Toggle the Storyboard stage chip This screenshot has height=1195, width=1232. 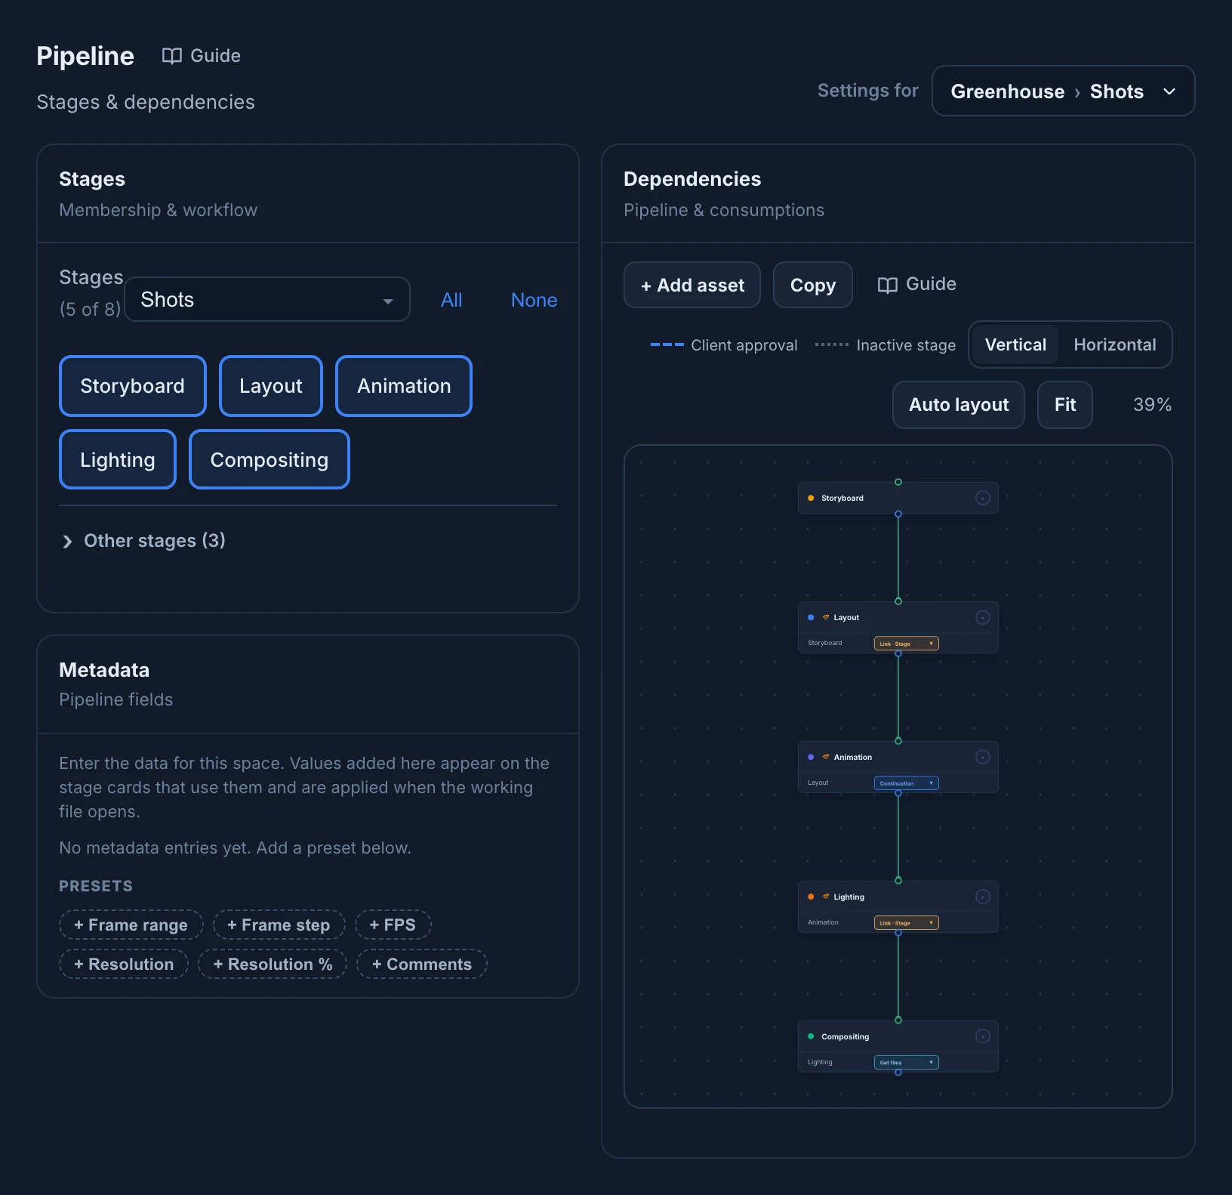coord(133,386)
